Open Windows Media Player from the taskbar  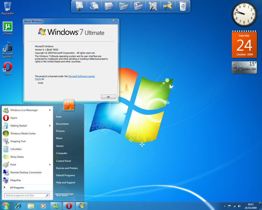coord(43,206)
